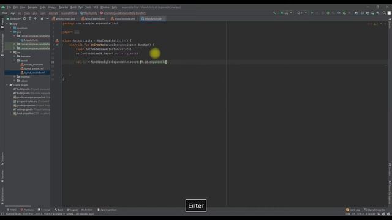The width and height of the screenshot is (392, 220).
Task: Open the device selector dropdown
Action: click(302, 13)
